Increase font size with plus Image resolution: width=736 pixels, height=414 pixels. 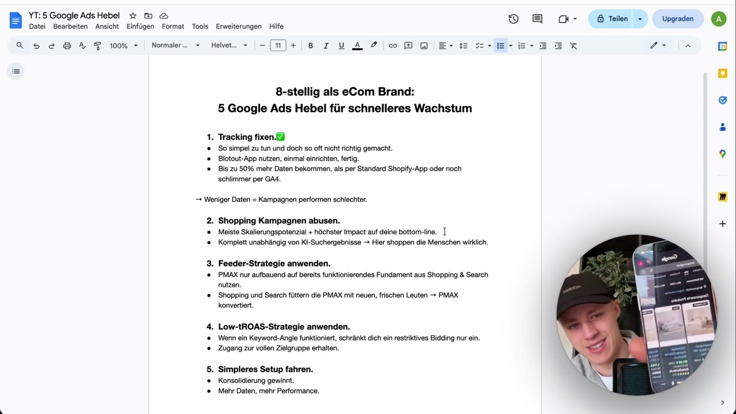293,45
